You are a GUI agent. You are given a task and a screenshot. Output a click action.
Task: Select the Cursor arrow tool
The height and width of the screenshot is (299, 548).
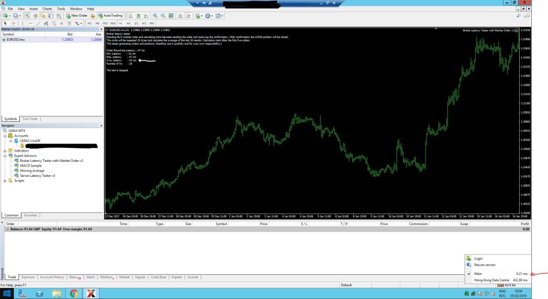click(5, 24)
